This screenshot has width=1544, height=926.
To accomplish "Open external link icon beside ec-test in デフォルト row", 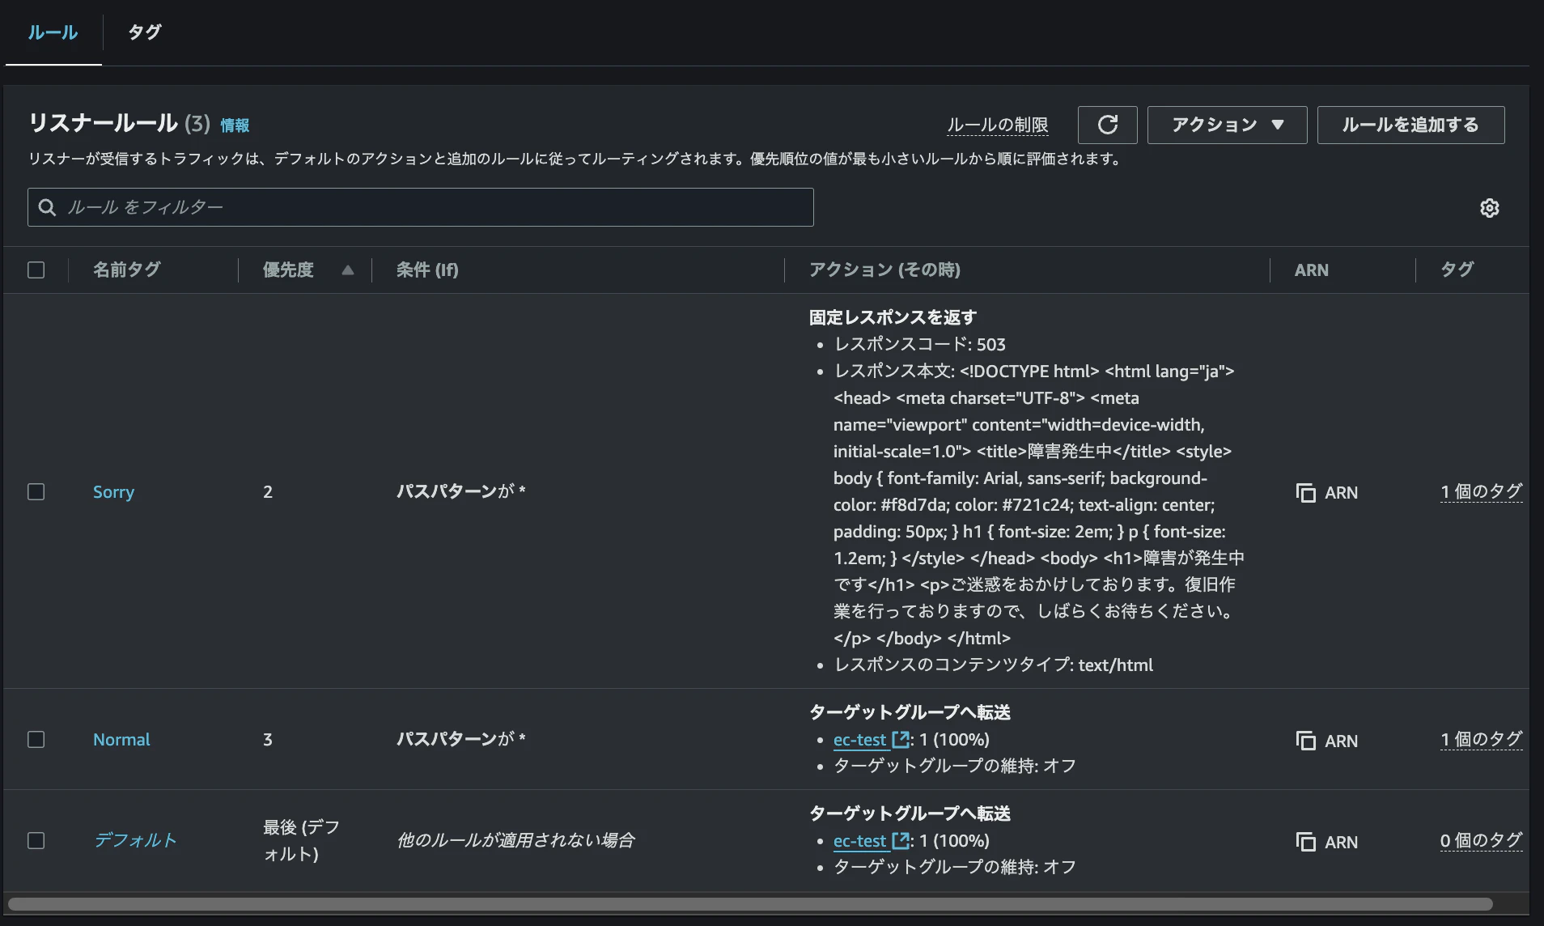I will (x=900, y=840).
